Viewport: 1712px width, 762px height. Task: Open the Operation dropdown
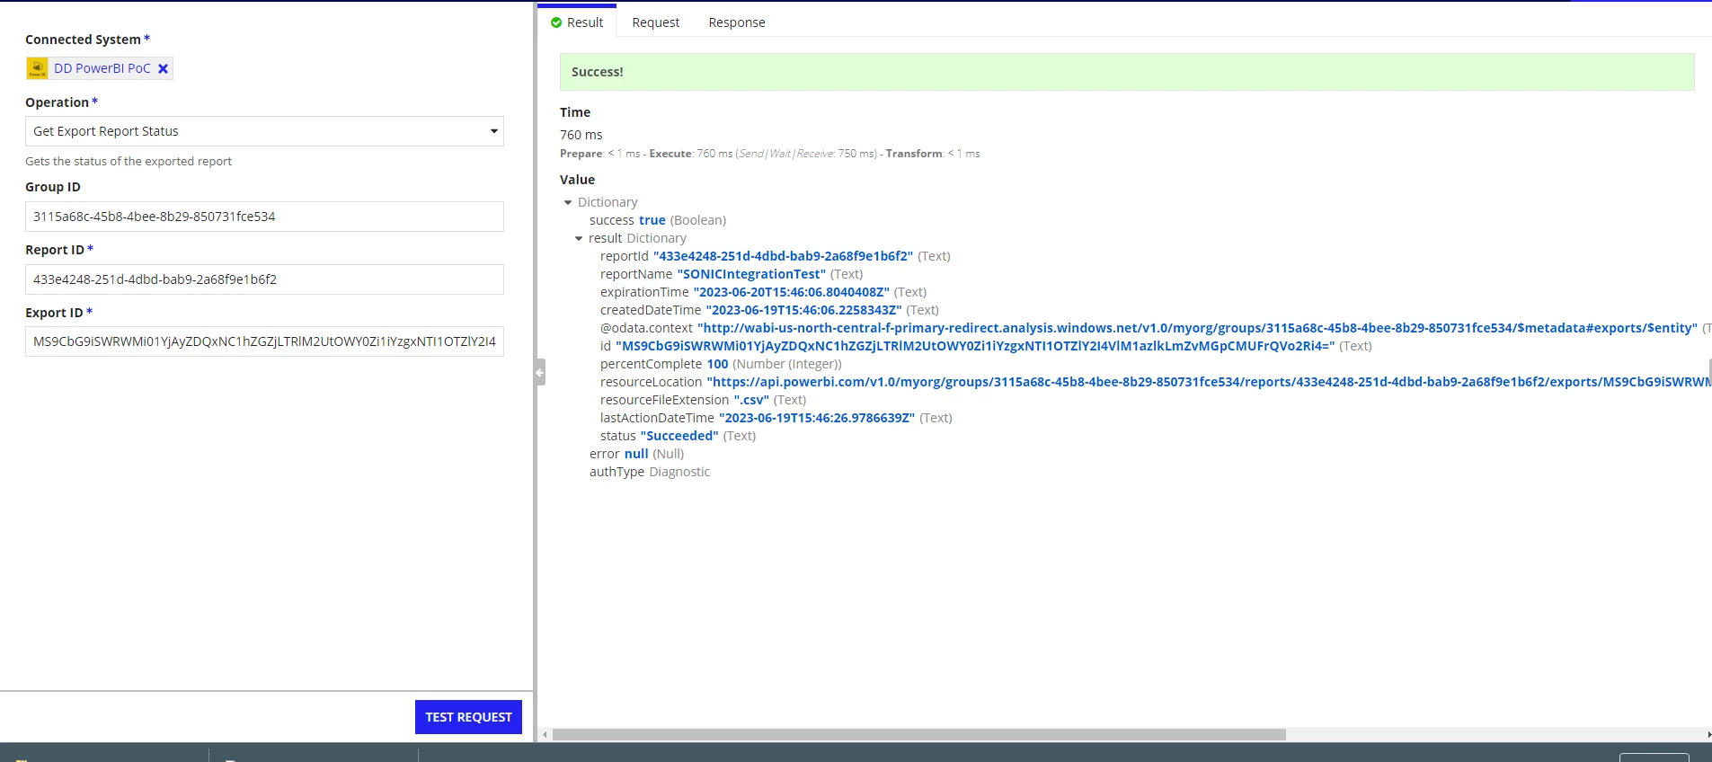click(264, 131)
